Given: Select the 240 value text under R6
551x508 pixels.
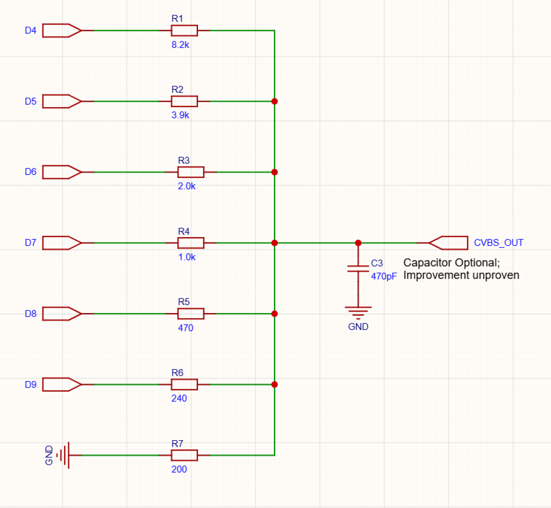Looking at the screenshot, I should (x=179, y=398).
